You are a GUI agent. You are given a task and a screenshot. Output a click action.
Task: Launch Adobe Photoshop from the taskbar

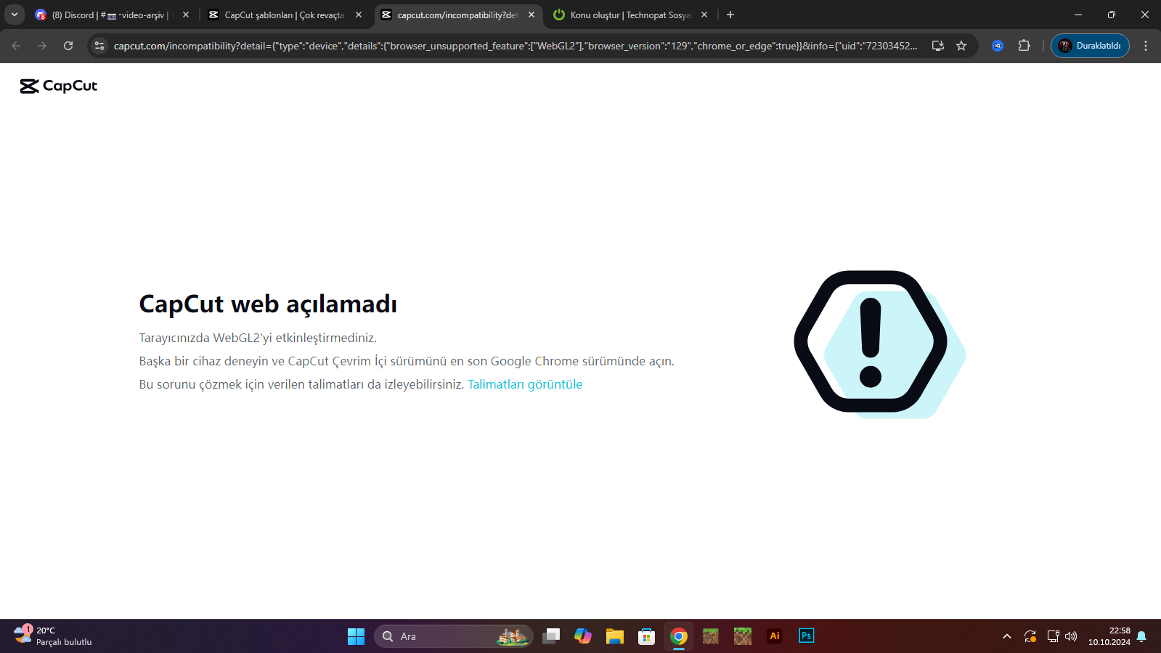[x=807, y=636]
